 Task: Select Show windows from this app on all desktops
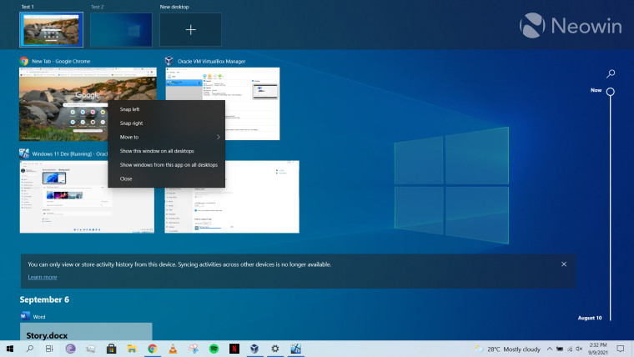(x=166, y=164)
